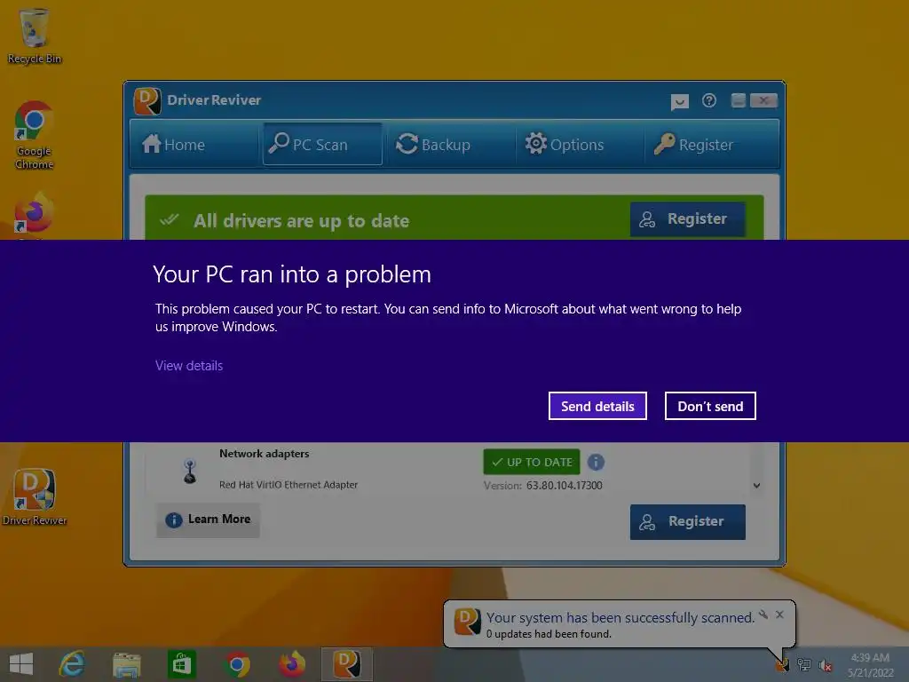909x682 pixels.
Task: Click 'All drivers are up to date' message
Action: (302, 221)
